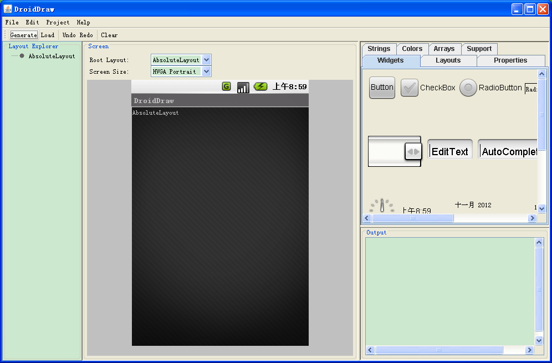Screen dimensions: 552x363
Task: Open the Project menu
Action: point(58,22)
